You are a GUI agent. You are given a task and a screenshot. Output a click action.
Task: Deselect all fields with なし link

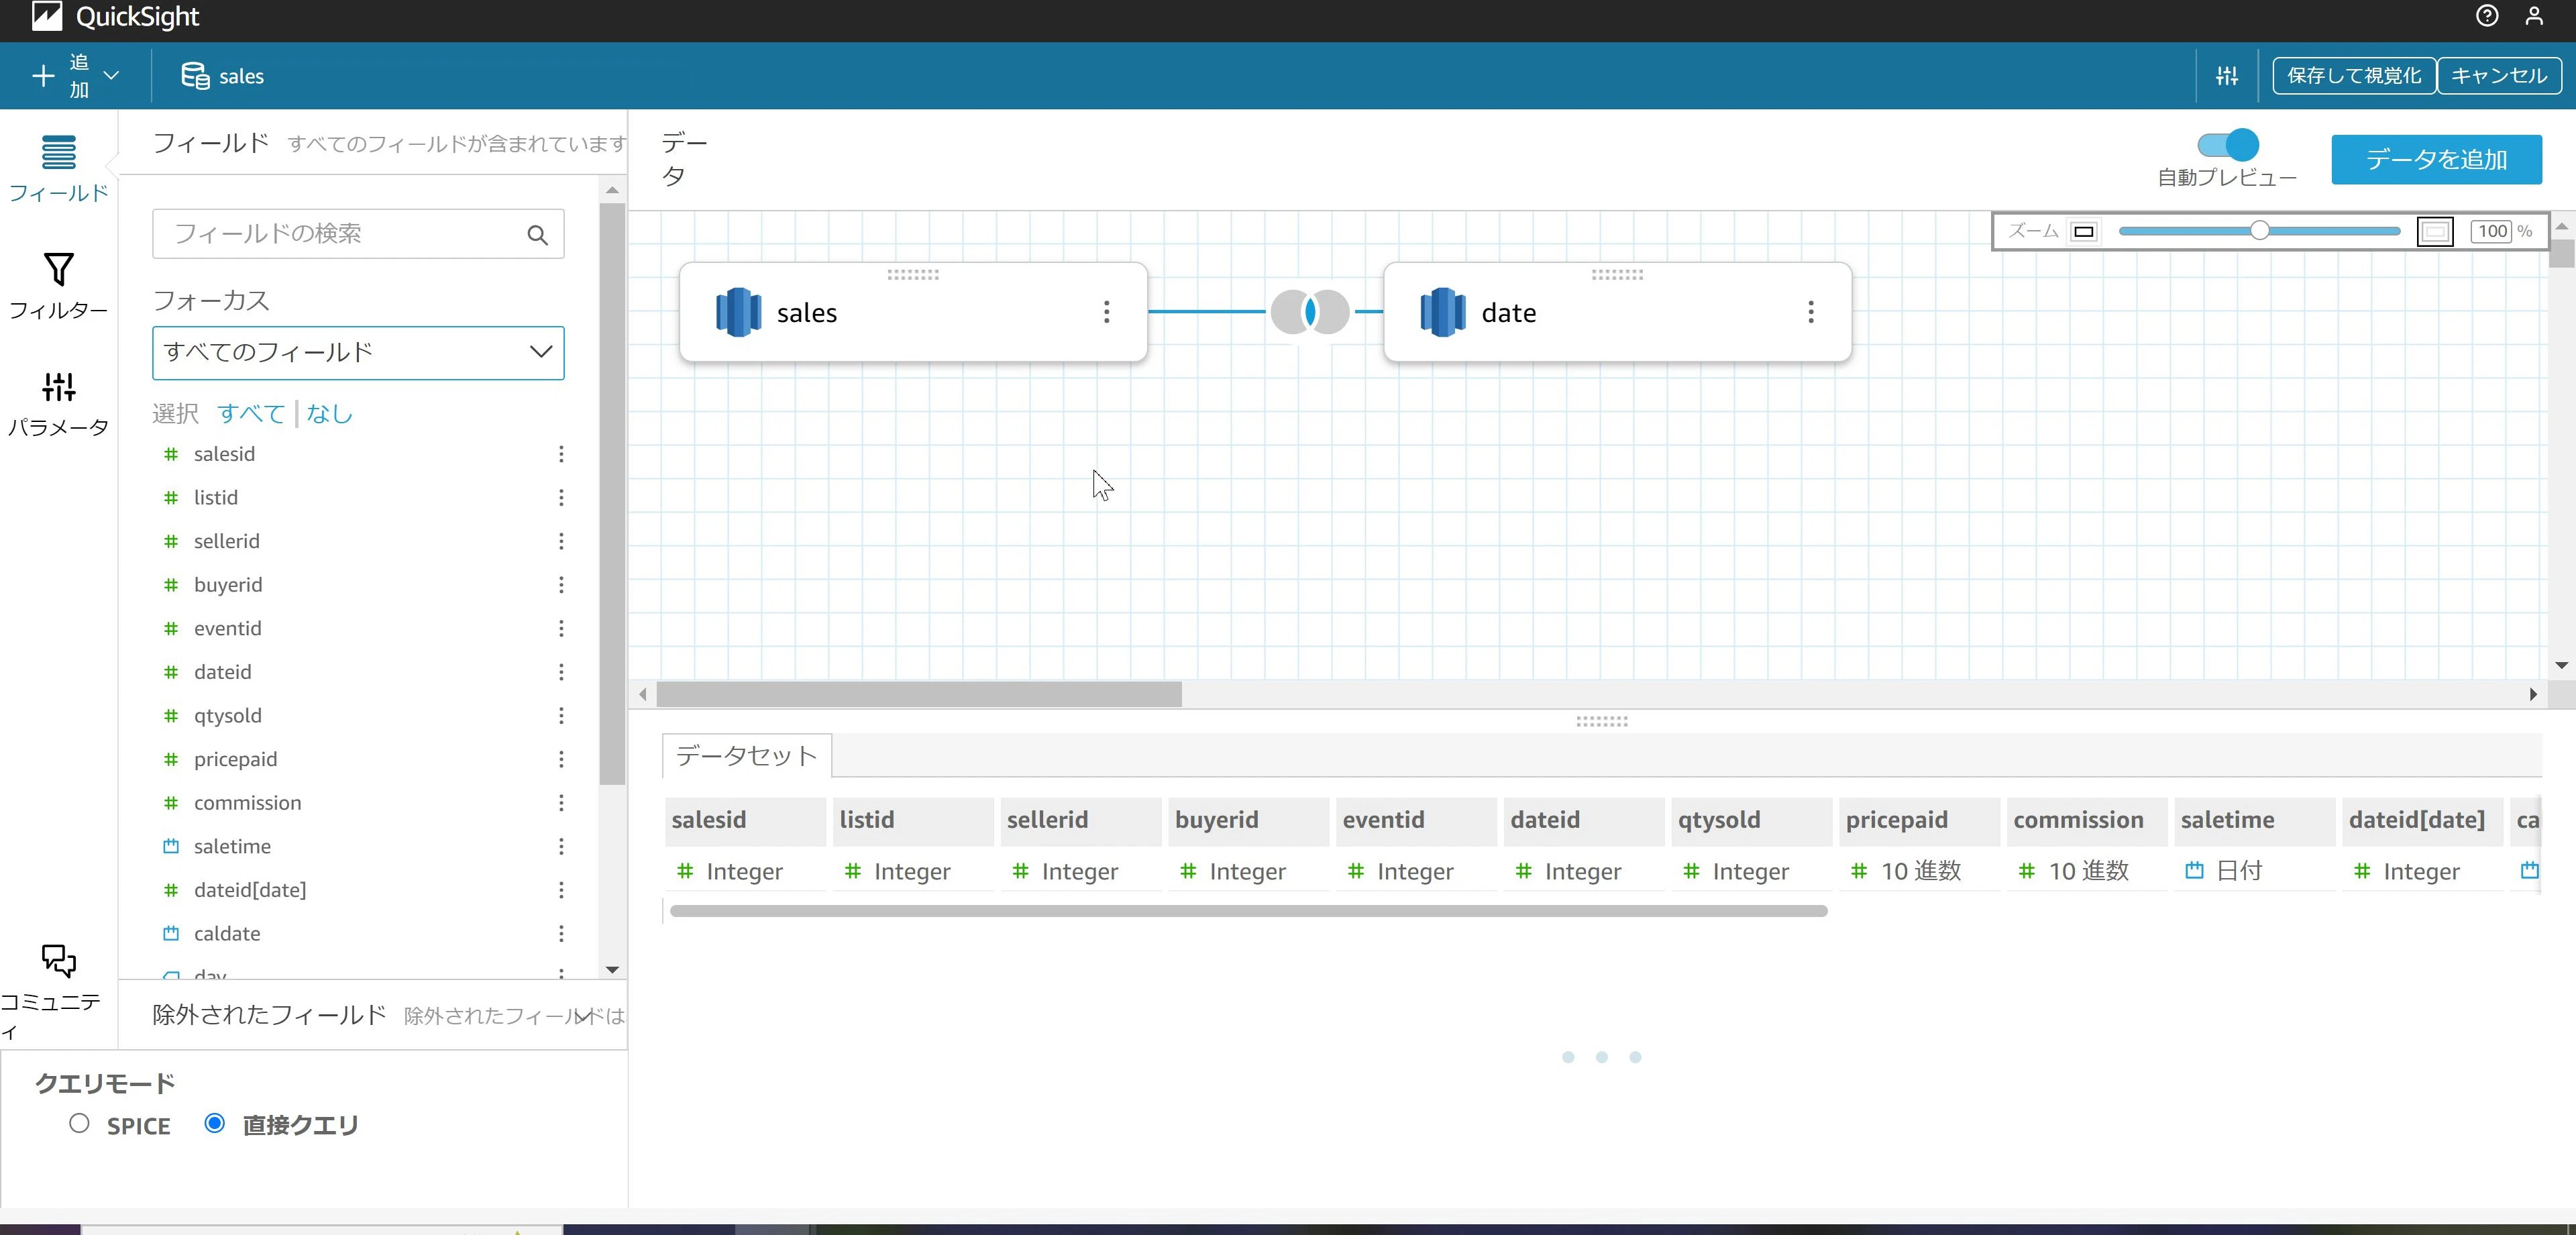pos(329,413)
